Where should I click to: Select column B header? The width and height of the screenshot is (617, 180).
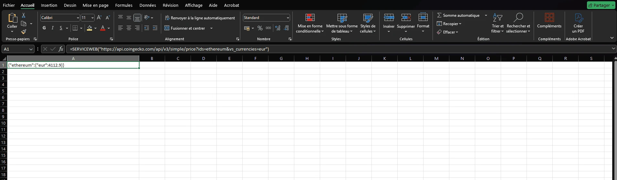point(152,58)
